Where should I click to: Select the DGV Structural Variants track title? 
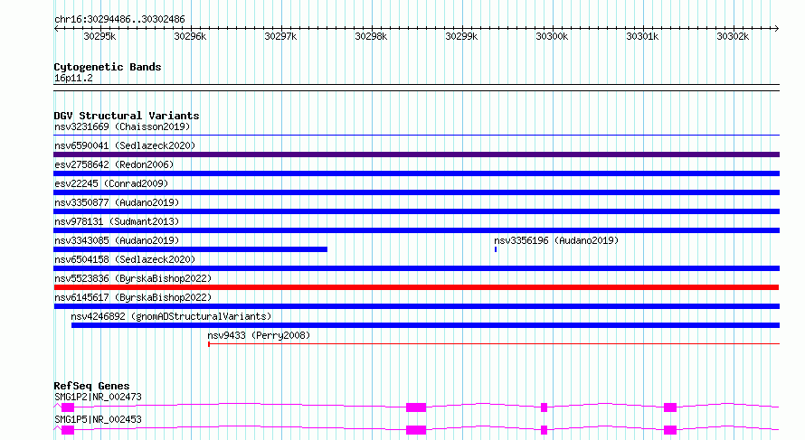[127, 116]
